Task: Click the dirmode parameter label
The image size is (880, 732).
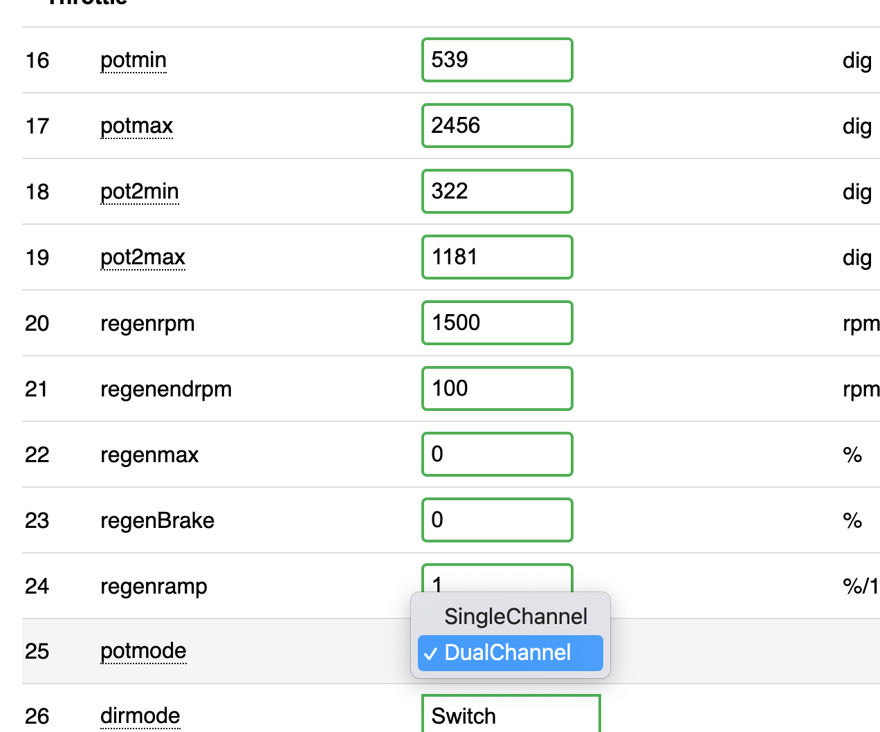Action: click(x=140, y=715)
